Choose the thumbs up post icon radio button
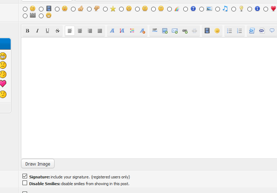 point(73,9)
